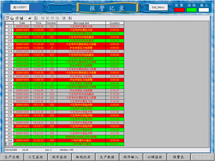Click duration cell 0:24:48
215x161 pixels.
115,101
